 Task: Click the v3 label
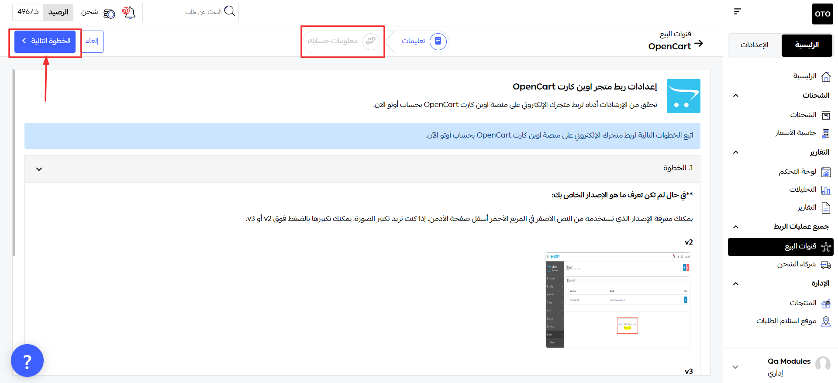(689, 372)
